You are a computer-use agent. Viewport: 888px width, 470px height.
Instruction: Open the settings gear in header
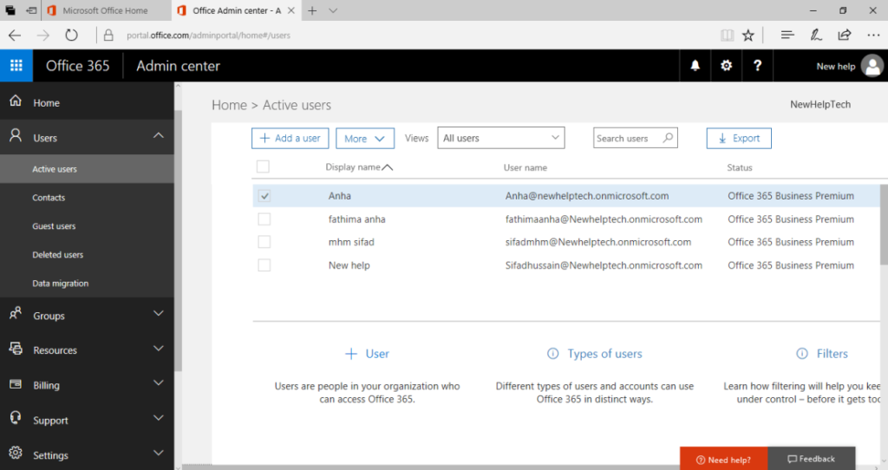coord(726,66)
